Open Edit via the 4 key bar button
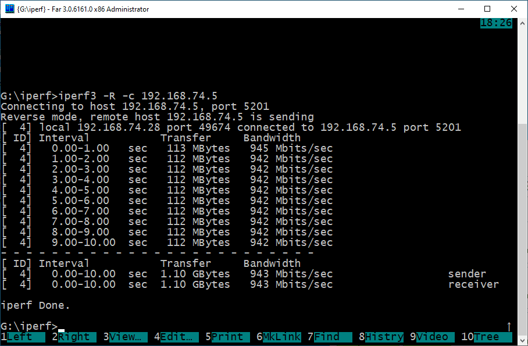This screenshot has height=346, width=528. [176, 337]
